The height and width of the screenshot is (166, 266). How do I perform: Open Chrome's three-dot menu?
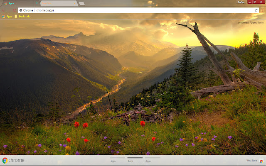pyautogui.click(x=263, y=10)
